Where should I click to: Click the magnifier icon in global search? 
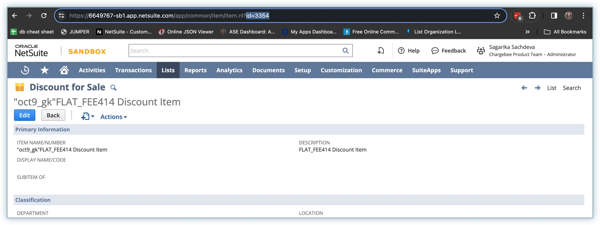click(x=346, y=51)
